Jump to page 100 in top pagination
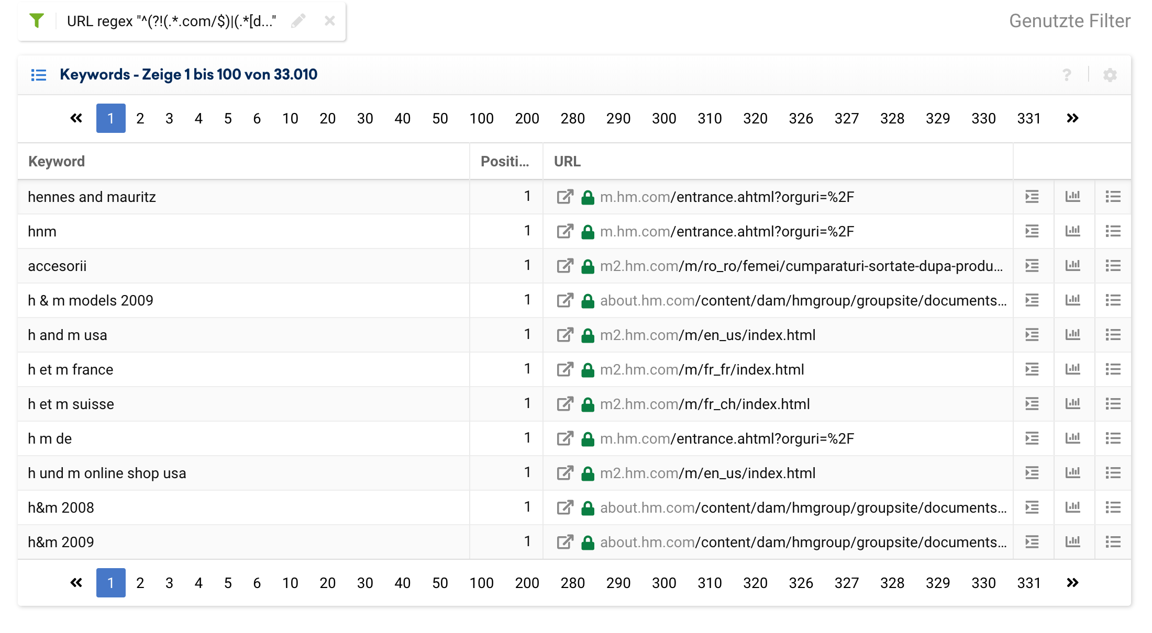Image resolution: width=1152 pixels, height=633 pixels. point(481,118)
